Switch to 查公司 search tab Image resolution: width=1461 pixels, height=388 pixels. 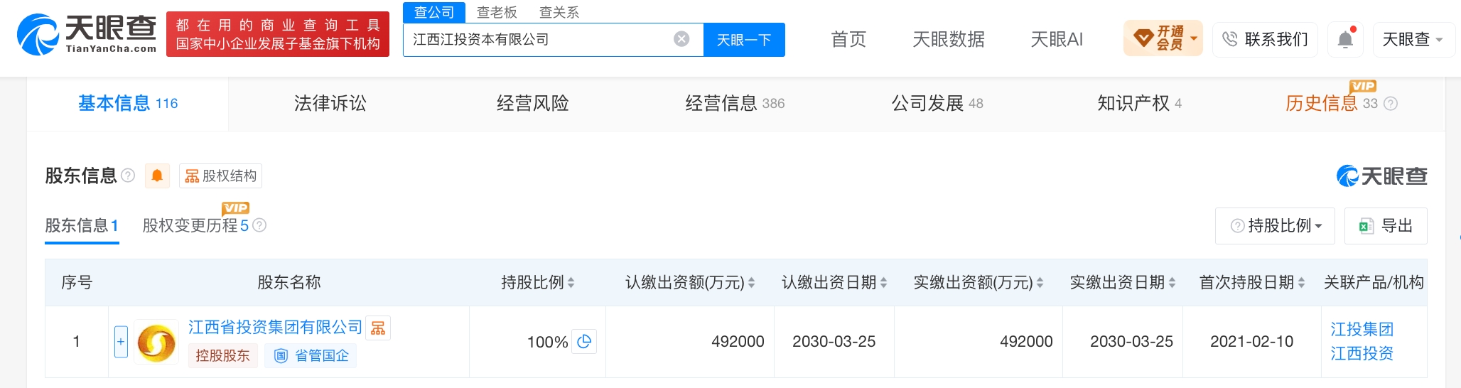(x=434, y=12)
